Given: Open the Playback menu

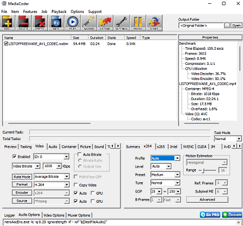Looking at the screenshot, I should [59, 11].
